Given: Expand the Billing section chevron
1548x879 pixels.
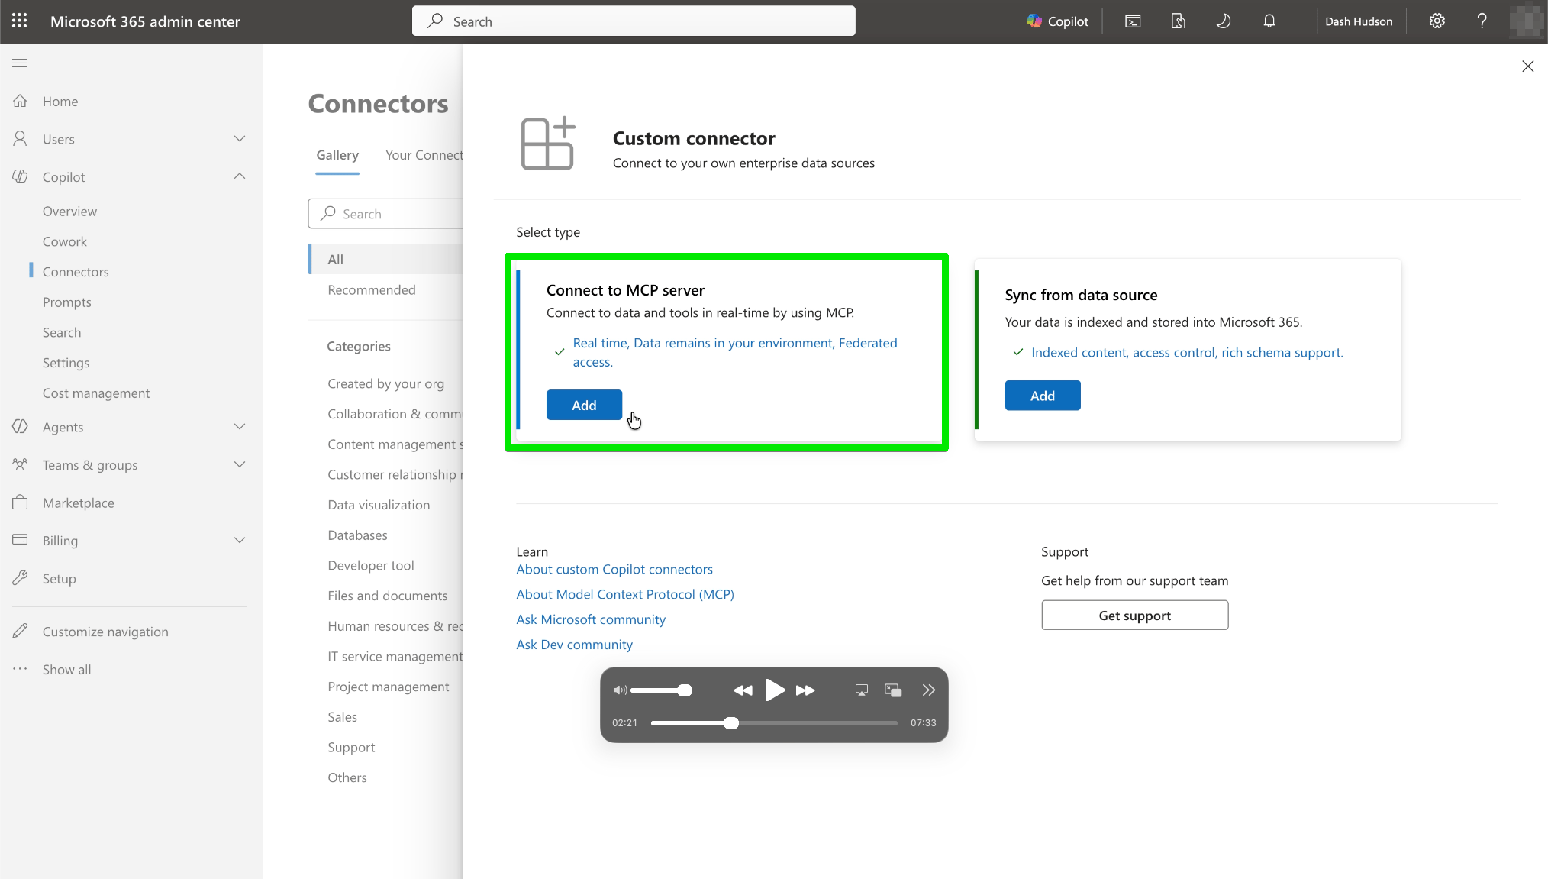Looking at the screenshot, I should 240,540.
